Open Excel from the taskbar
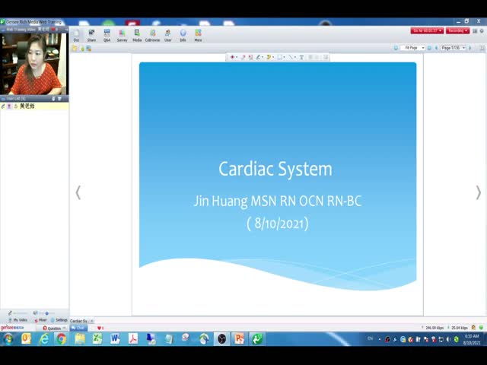Viewport: 487px width, 365px height. (x=97, y=339)
